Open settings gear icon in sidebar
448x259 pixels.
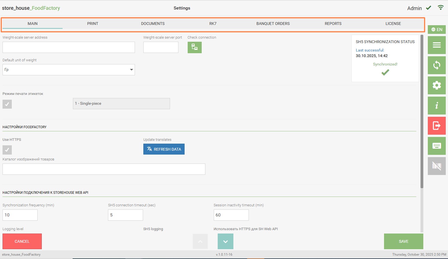click(436, 85)
